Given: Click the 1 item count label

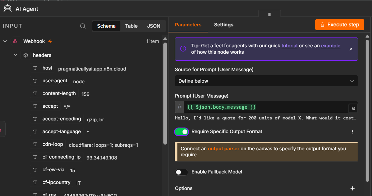Looking at the screenshot, I should 152,41.
